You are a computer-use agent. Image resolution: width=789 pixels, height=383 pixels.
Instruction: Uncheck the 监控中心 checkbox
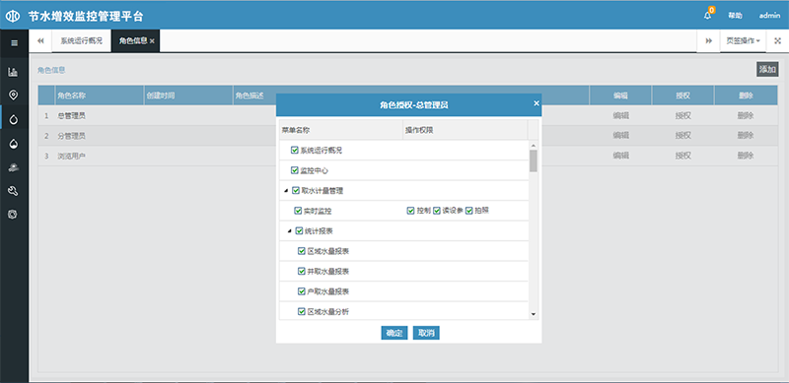point(294,170)
